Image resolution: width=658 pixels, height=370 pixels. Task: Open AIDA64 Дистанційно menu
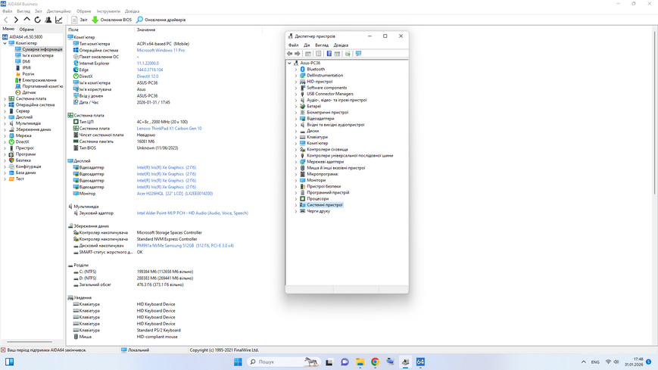pyautogui.click(x=59, y=11)
